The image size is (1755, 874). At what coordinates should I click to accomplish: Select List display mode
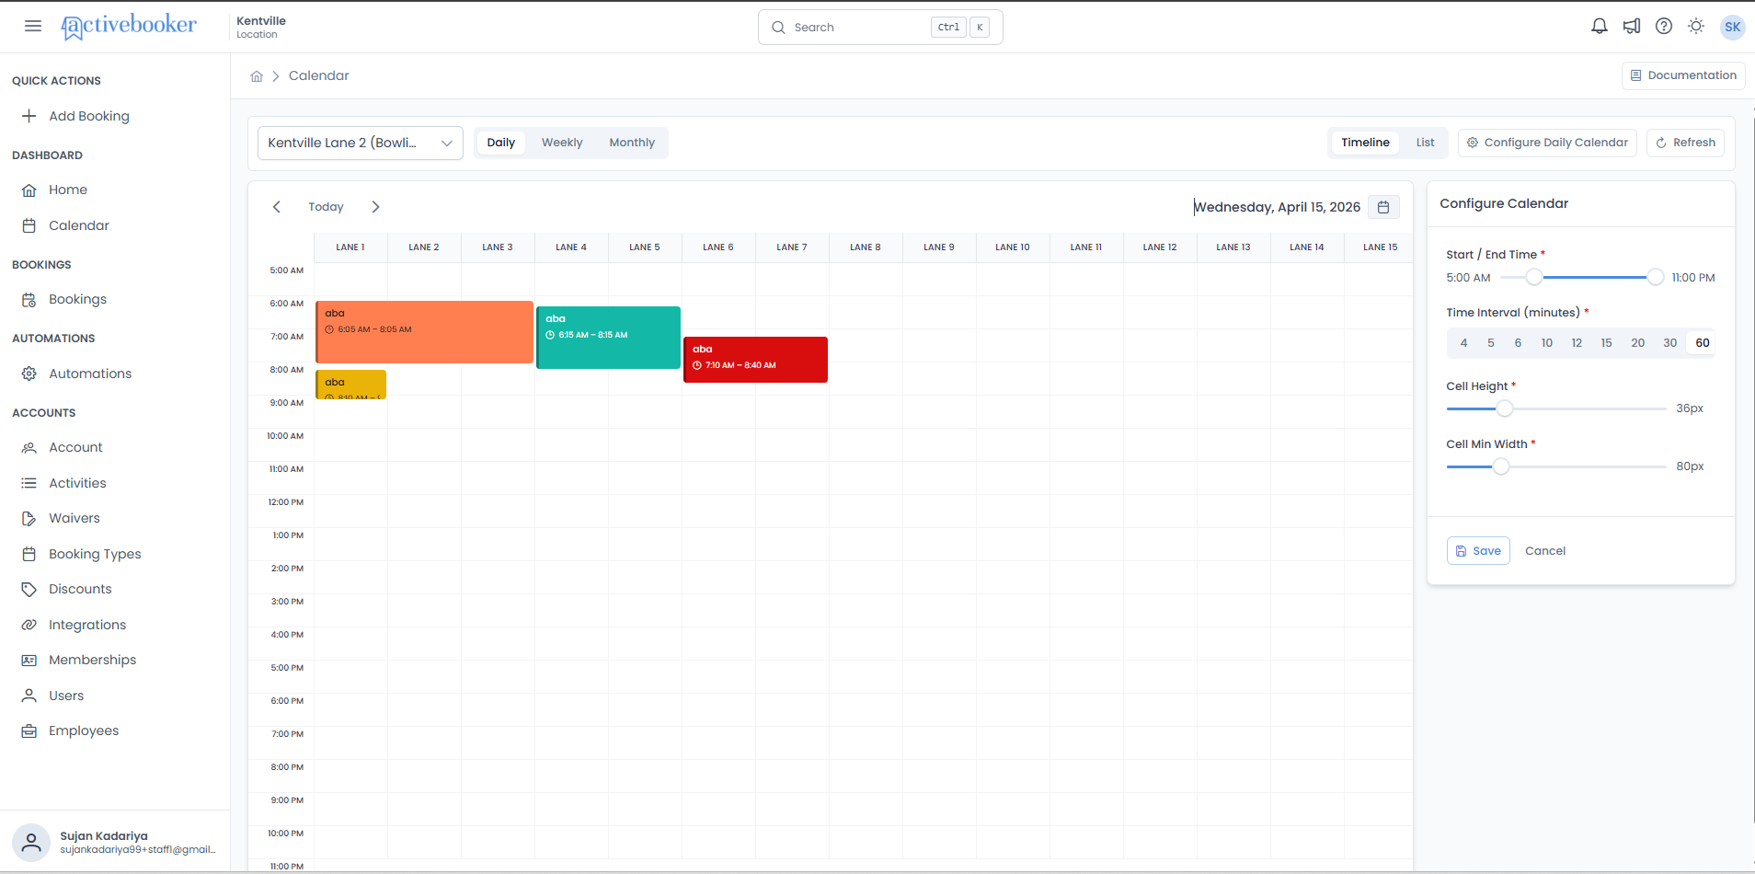pyautogui.click(x=1425, y=143)
